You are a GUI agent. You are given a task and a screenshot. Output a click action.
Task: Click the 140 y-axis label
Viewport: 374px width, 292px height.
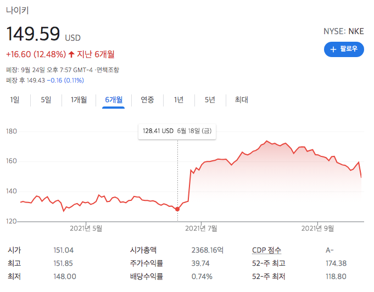pos(12,191)
